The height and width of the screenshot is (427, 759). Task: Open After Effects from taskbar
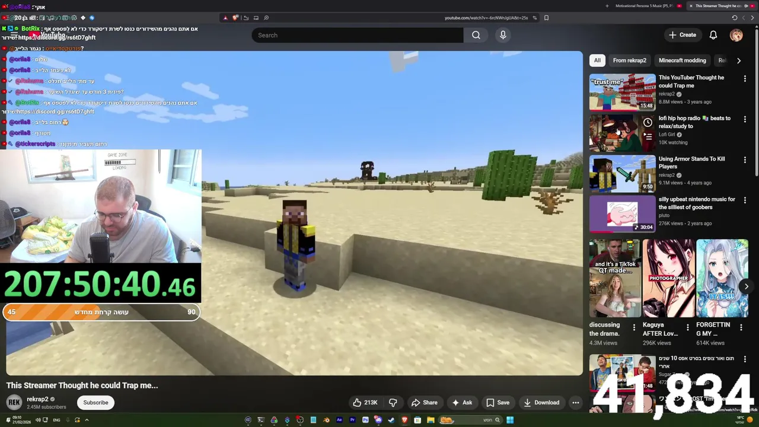click(x=339, y=420)
